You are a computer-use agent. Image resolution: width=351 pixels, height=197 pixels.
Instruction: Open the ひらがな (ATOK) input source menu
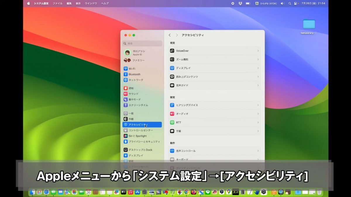point(266,4)
